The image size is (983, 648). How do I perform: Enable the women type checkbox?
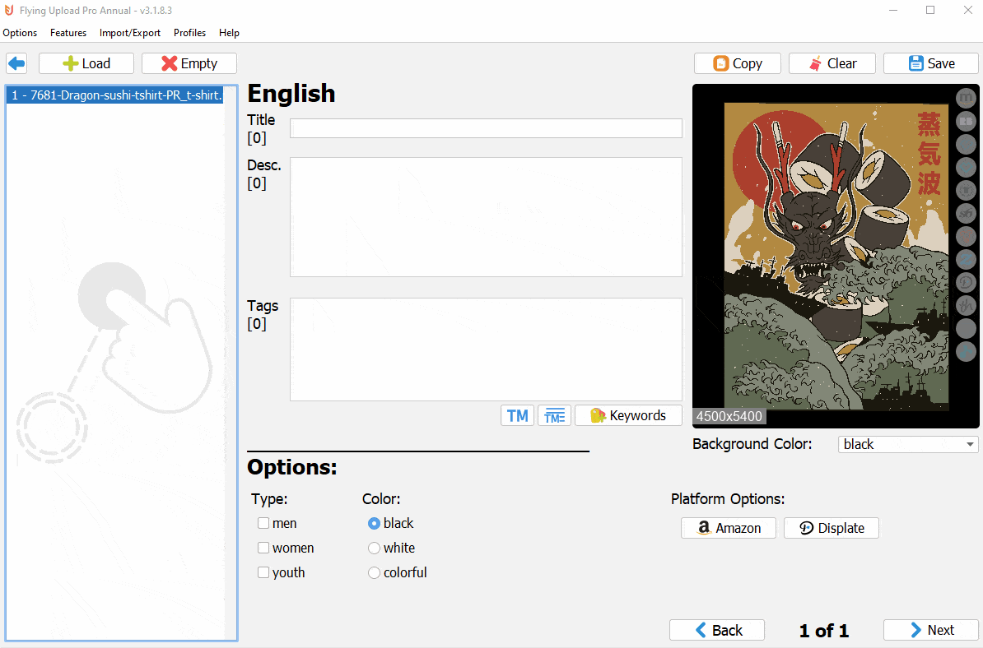pos(263,548)
